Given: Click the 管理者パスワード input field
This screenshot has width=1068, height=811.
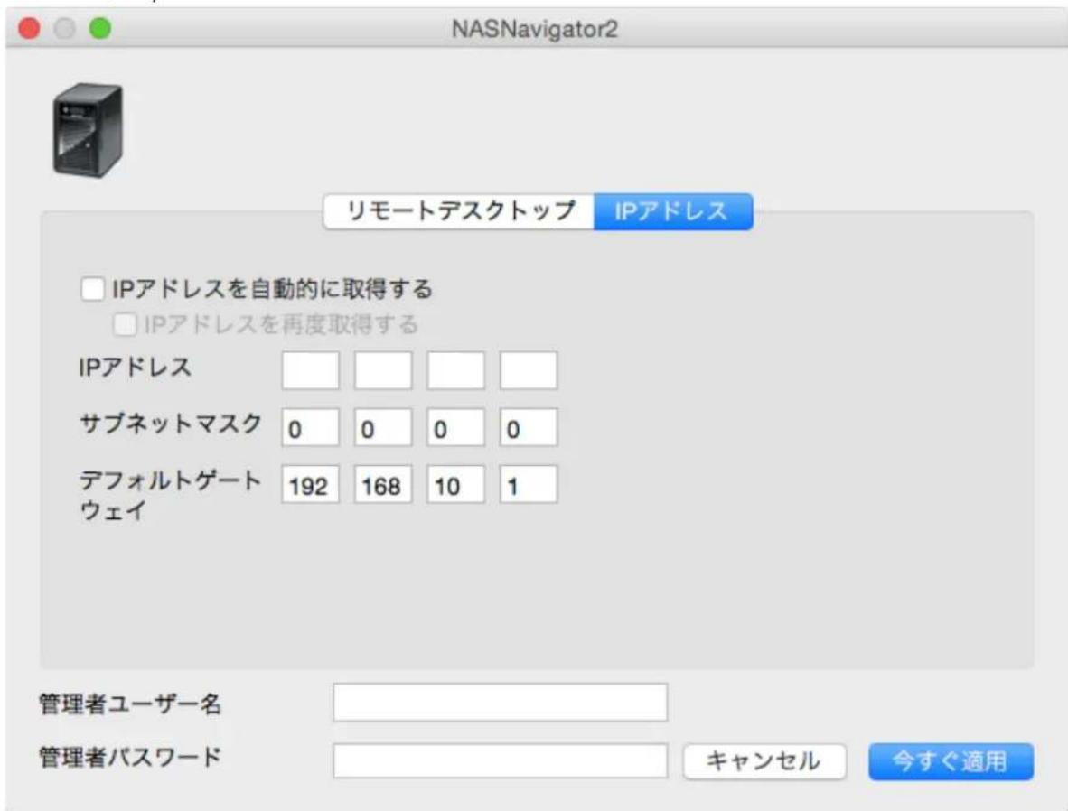Looking at the screenshot, I should [500, 760].
